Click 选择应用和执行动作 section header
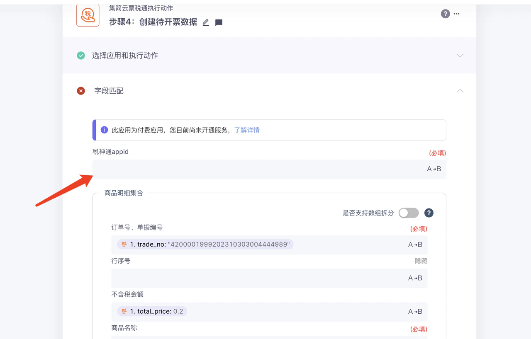The image size is (531, 339). [x=269, y=56]
